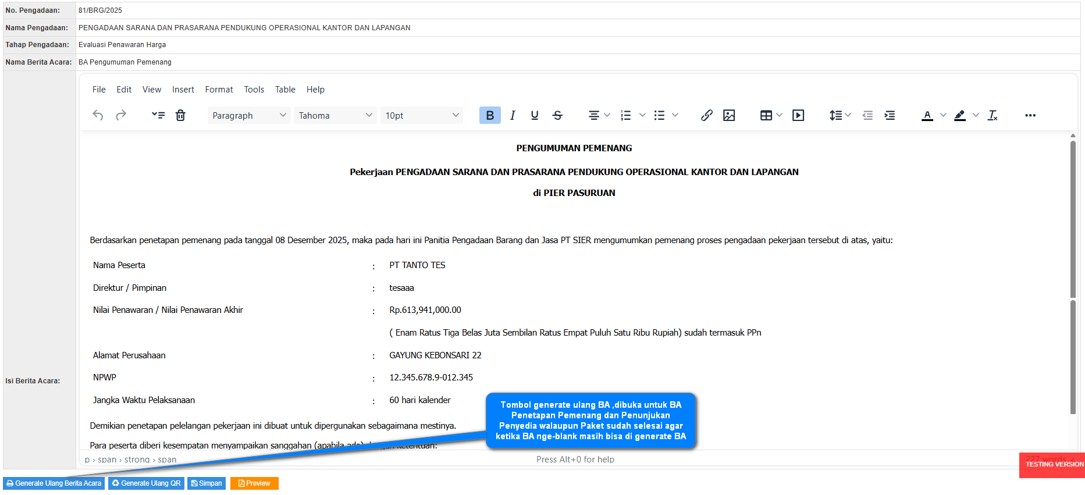
Task: Increase indent with the indent icon
Action: [890, 115]
